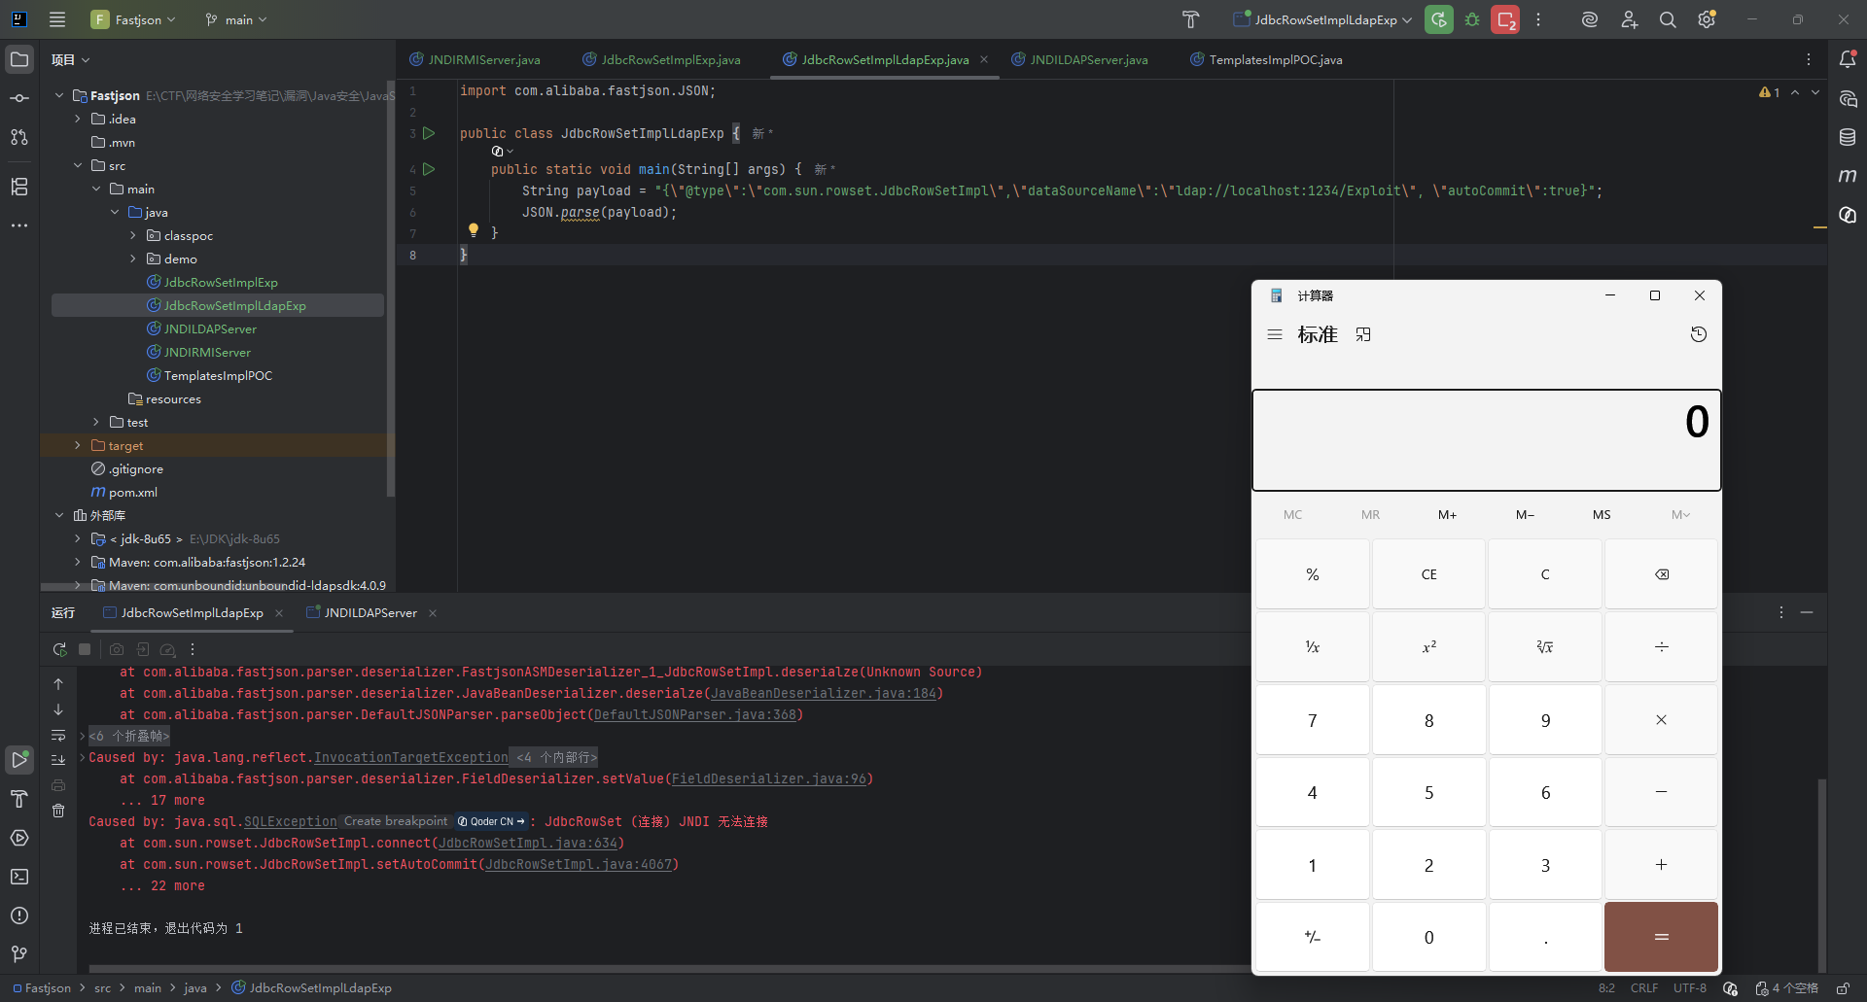Select TemplatesImplPOC in the project tree
Image resolution: width=1867 pixels, height=1002 pixels.
218,375
